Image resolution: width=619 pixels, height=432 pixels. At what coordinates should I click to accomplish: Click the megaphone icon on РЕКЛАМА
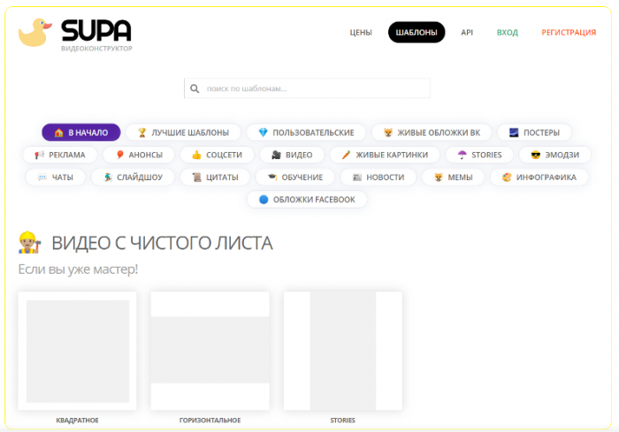pyautogui.click(x=39, y=155)
